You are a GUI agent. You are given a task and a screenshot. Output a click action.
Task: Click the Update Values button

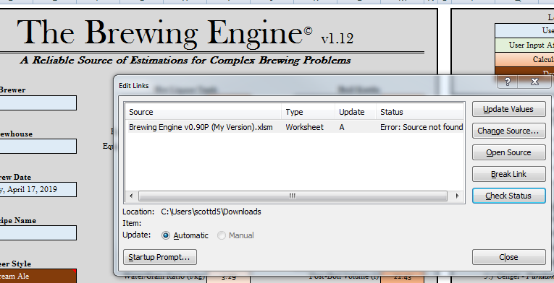(x=509, y=109)
